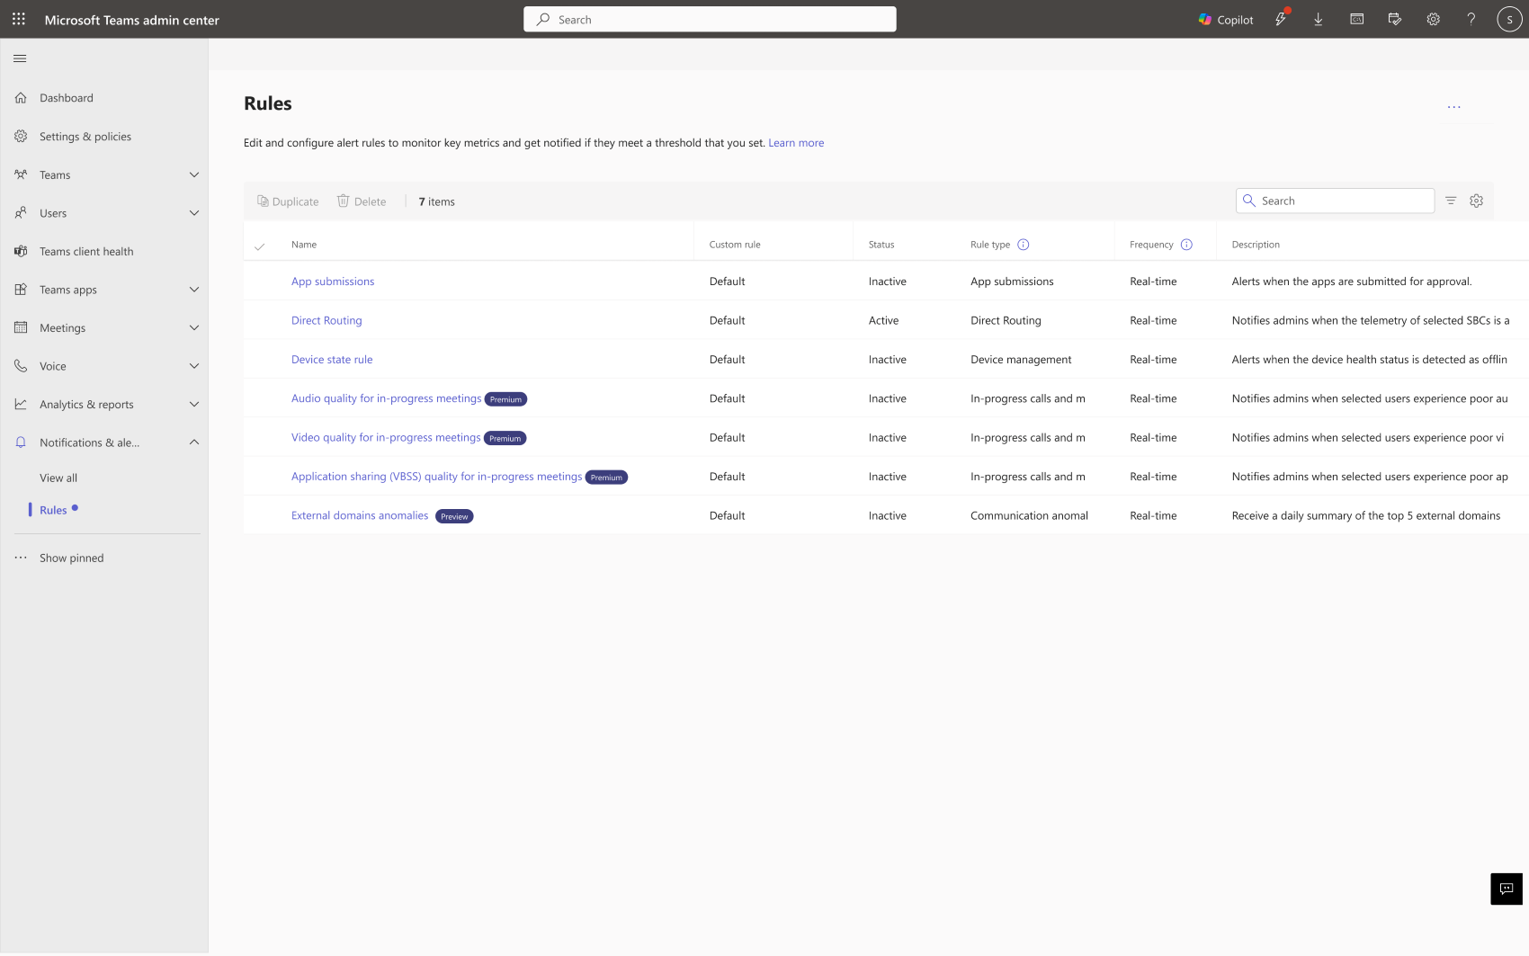Click the lightning bolt notifications icon
Screen dimensions: 1529x956
[x=1281, y=19]
